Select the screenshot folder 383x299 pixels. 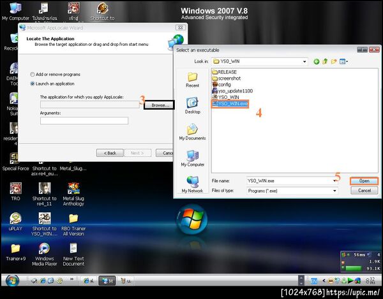pyautogui.click(x=227, y=78)
